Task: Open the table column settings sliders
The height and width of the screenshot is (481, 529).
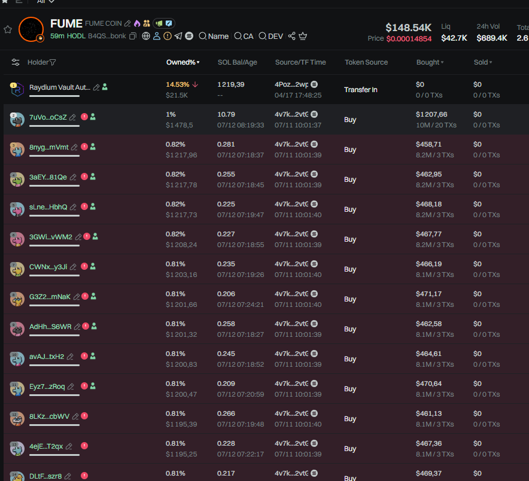Action: (x=16, y=62)
